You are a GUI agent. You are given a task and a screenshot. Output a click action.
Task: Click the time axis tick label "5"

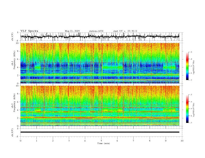pos(101,141)
